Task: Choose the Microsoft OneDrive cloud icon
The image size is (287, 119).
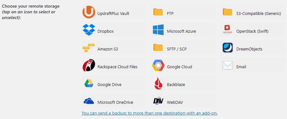Action: click(x=89, y=101)
